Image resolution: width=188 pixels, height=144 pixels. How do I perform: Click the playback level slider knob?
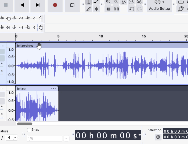(x=41, y=28)
